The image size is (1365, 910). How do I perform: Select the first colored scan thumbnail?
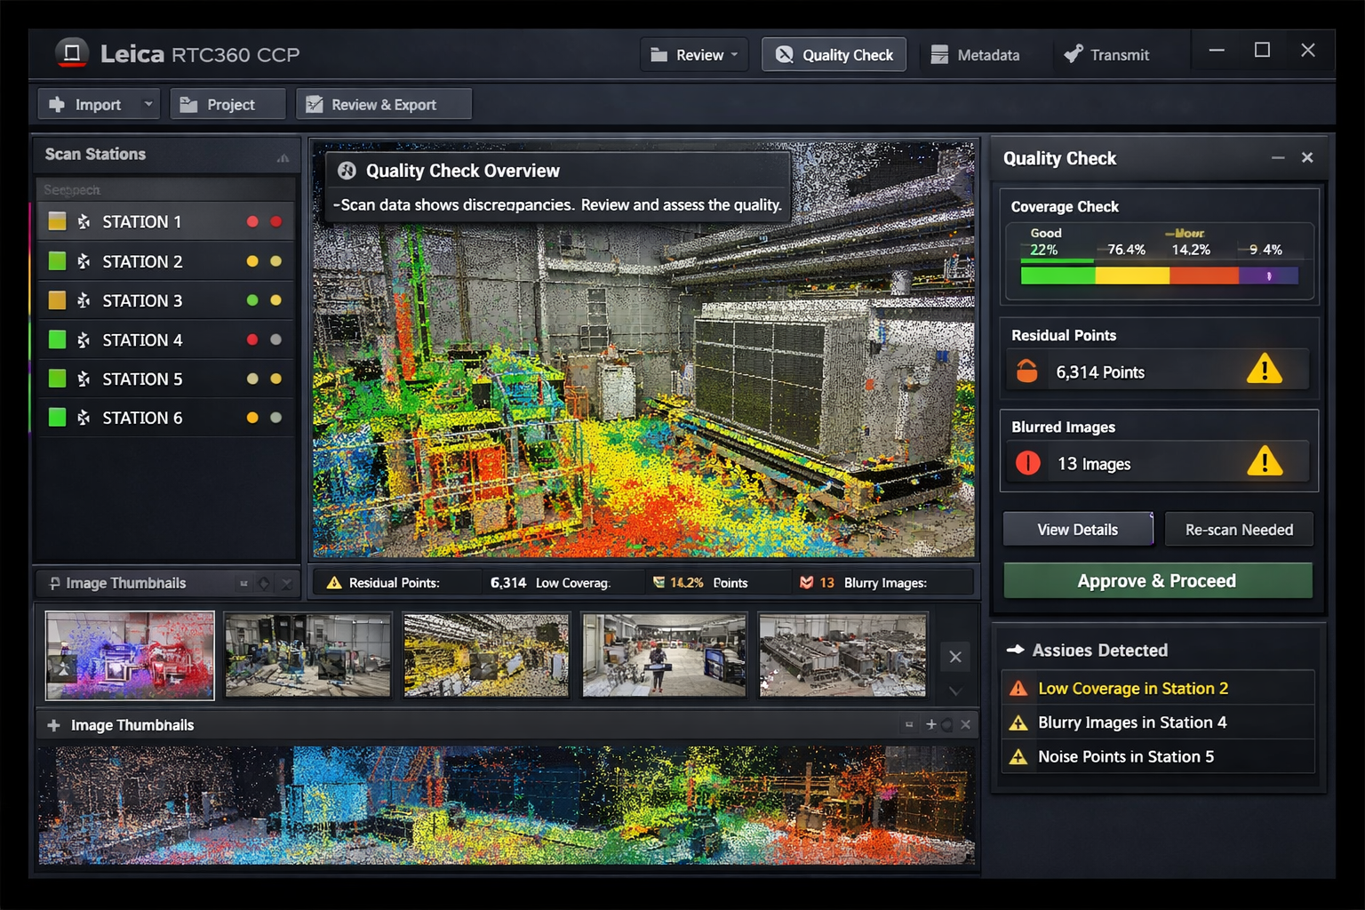(x=130, y=655)
